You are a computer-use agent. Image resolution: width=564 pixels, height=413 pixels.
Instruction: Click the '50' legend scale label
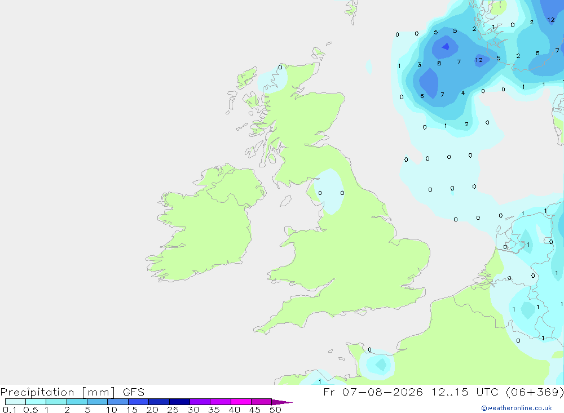tap(275, 410)
